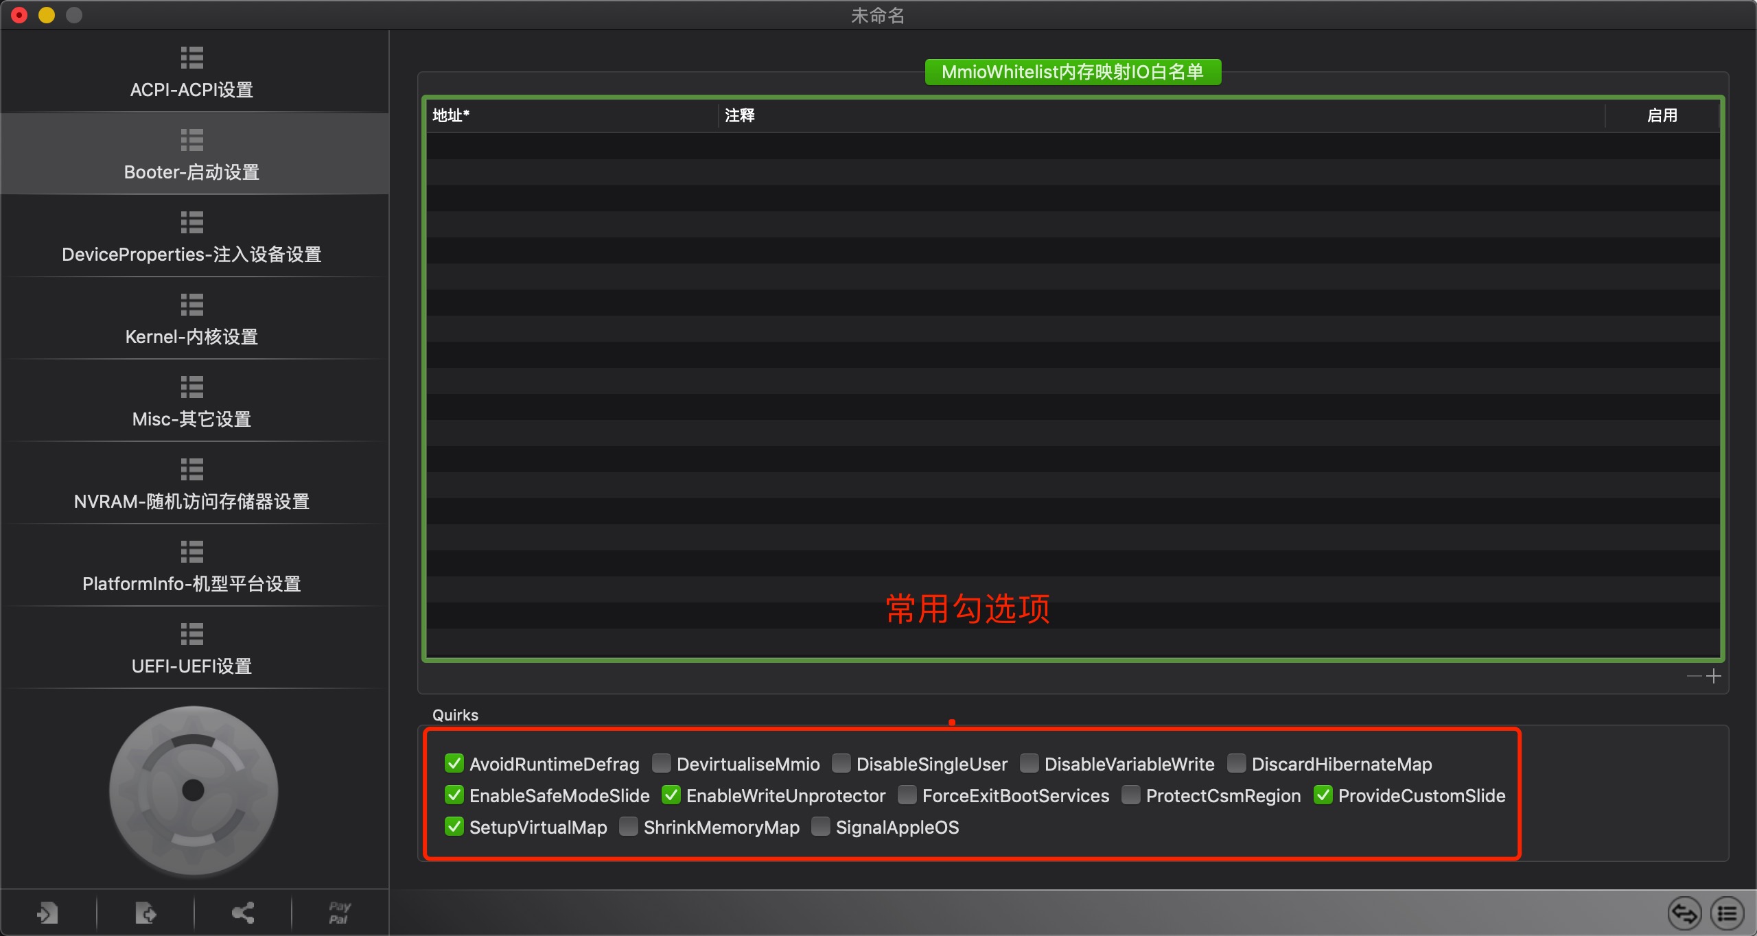1757x936 pixels.
Task: Check DisableVariableWrite option
Action: 1029,763
